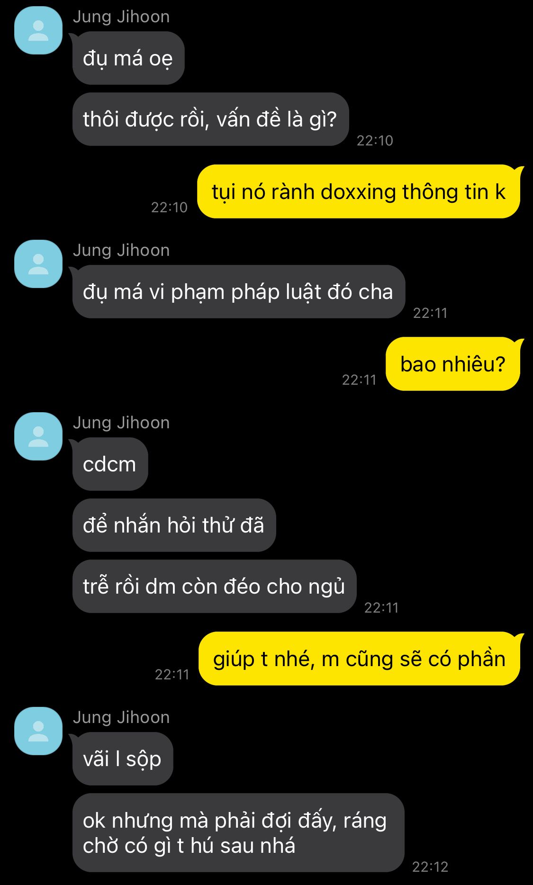Tap Jung Jihoon name above 'vi phạm pháp luật' bubble
The width and height of the screenshot is (533, 885).
pyautogui.click(x=121, y=250)
